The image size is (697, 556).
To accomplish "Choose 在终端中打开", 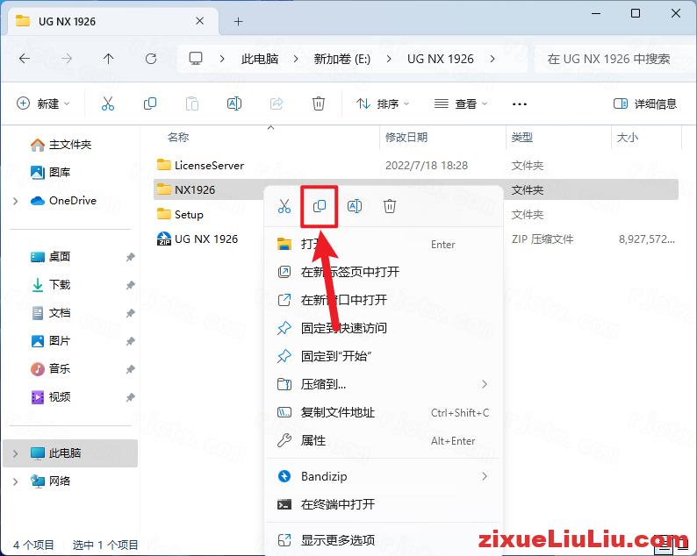I will click(x=383, y=504).
